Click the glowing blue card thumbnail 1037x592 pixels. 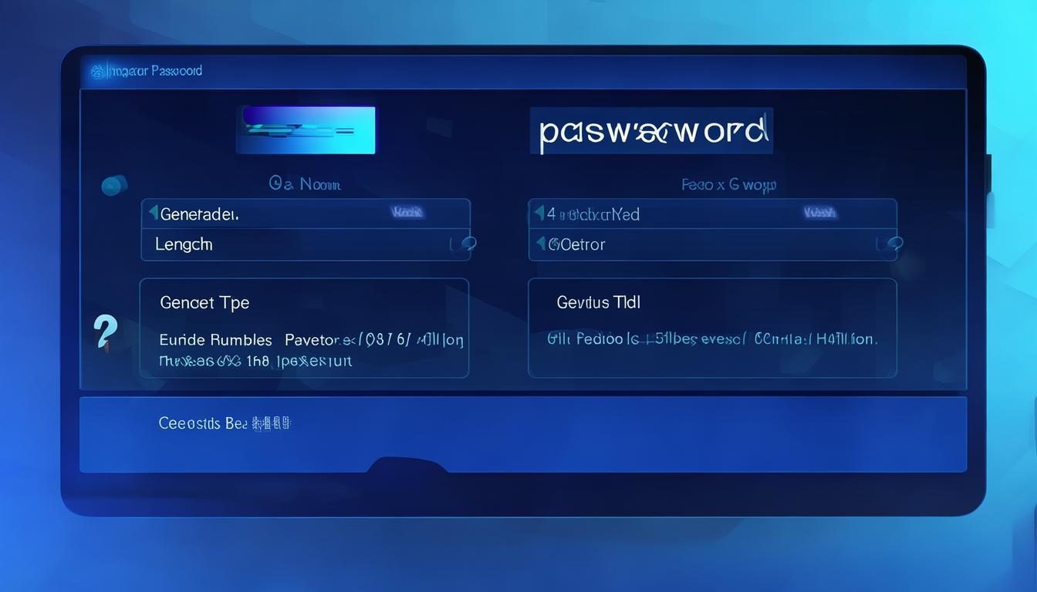306,129
